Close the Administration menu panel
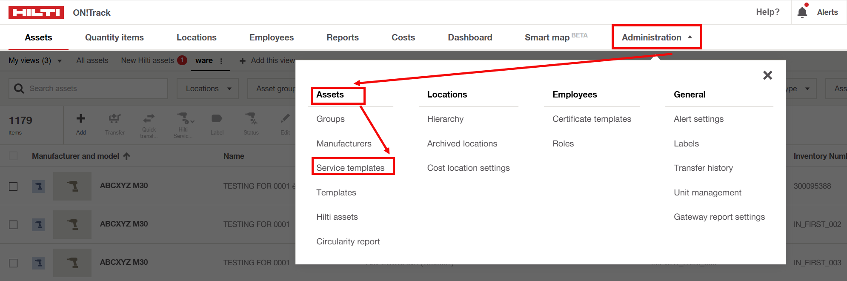This screenshot has height=281, width=847. 767,75
